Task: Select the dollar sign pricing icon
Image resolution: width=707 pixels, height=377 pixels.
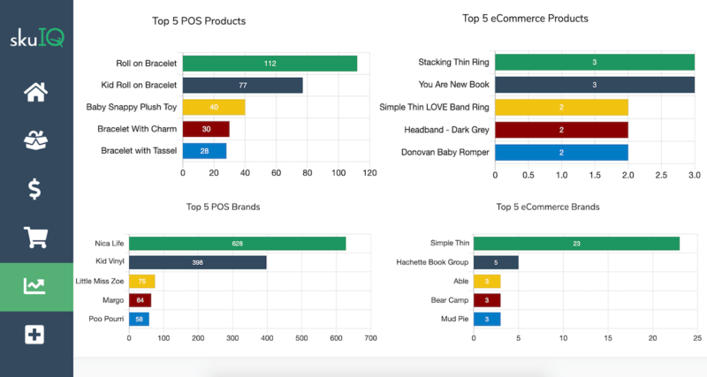Action: [x=36, y=188]
